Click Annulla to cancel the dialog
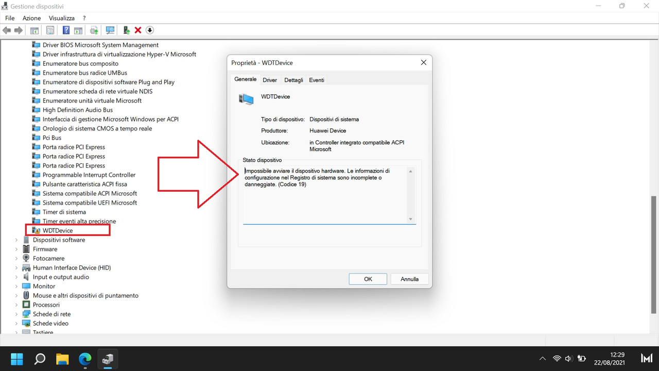The image size is (659, 371). [x=409, y=279]
